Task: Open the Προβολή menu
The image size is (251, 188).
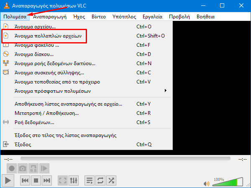Action: click(x=179, y=17)
